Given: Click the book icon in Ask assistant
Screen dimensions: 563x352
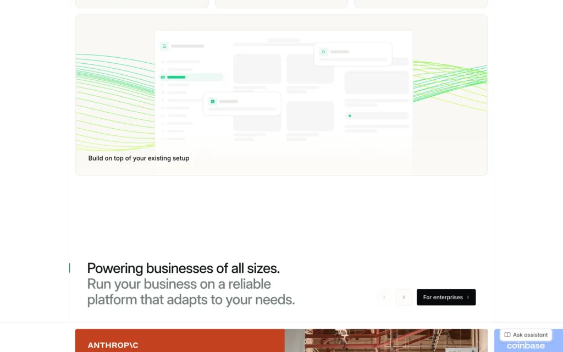Looking at the screenshot, I should tap(507, 335).
